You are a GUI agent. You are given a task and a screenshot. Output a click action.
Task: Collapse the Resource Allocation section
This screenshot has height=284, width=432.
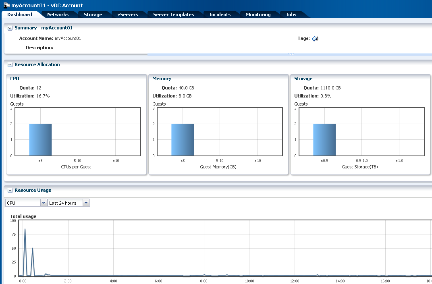point(10,65)
